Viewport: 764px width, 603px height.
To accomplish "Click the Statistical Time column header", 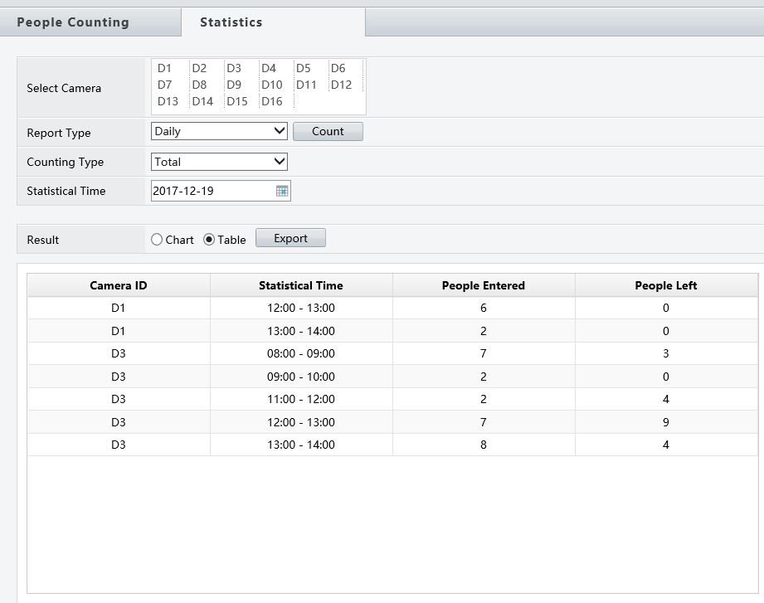I will coord(300,285).
